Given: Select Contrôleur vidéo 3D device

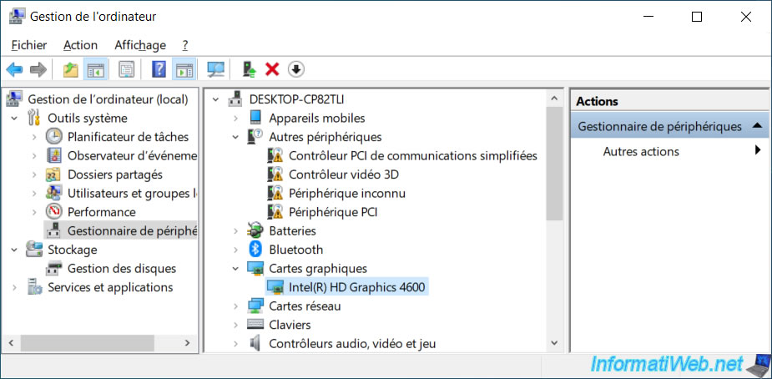Looking at the screenshot, I should 344,174.
